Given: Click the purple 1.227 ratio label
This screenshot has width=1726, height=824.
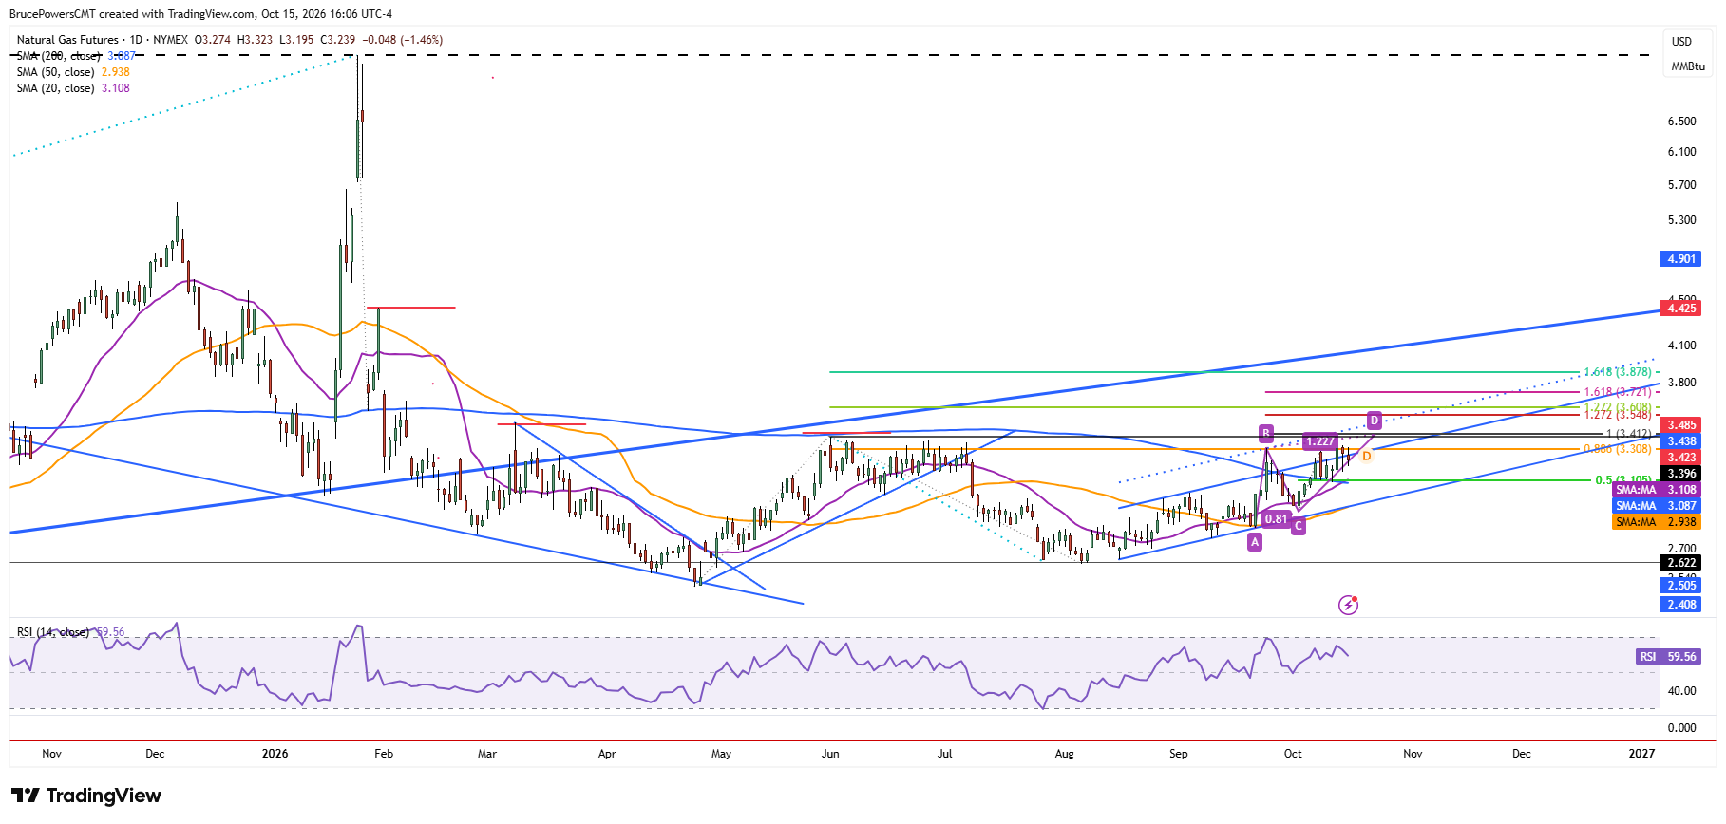Looking at the screenshot, I should (1320, 441).
